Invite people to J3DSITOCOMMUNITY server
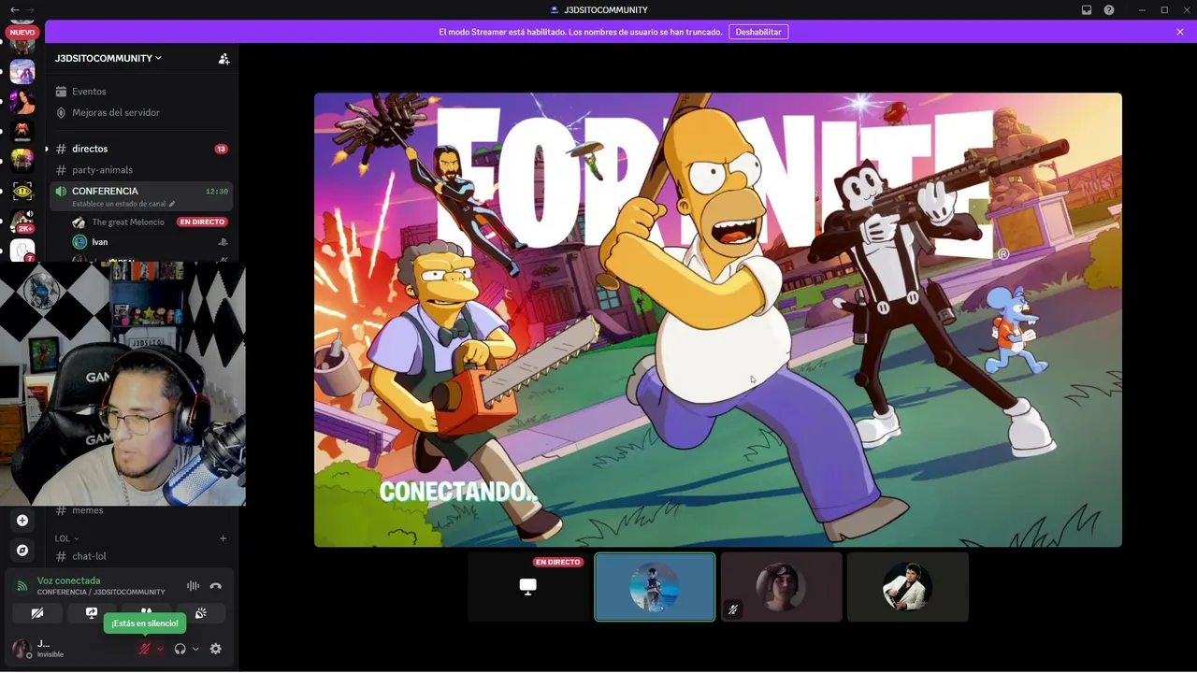The height and width of the screenshot is (673, 1197). pyautogui.click(x=224, y=59)
